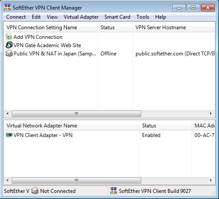Image resolution: width=219 pixels, height=199 pixels.
Task: Click the SoftEther logo icon in status bar
Action: pos(114,191)
